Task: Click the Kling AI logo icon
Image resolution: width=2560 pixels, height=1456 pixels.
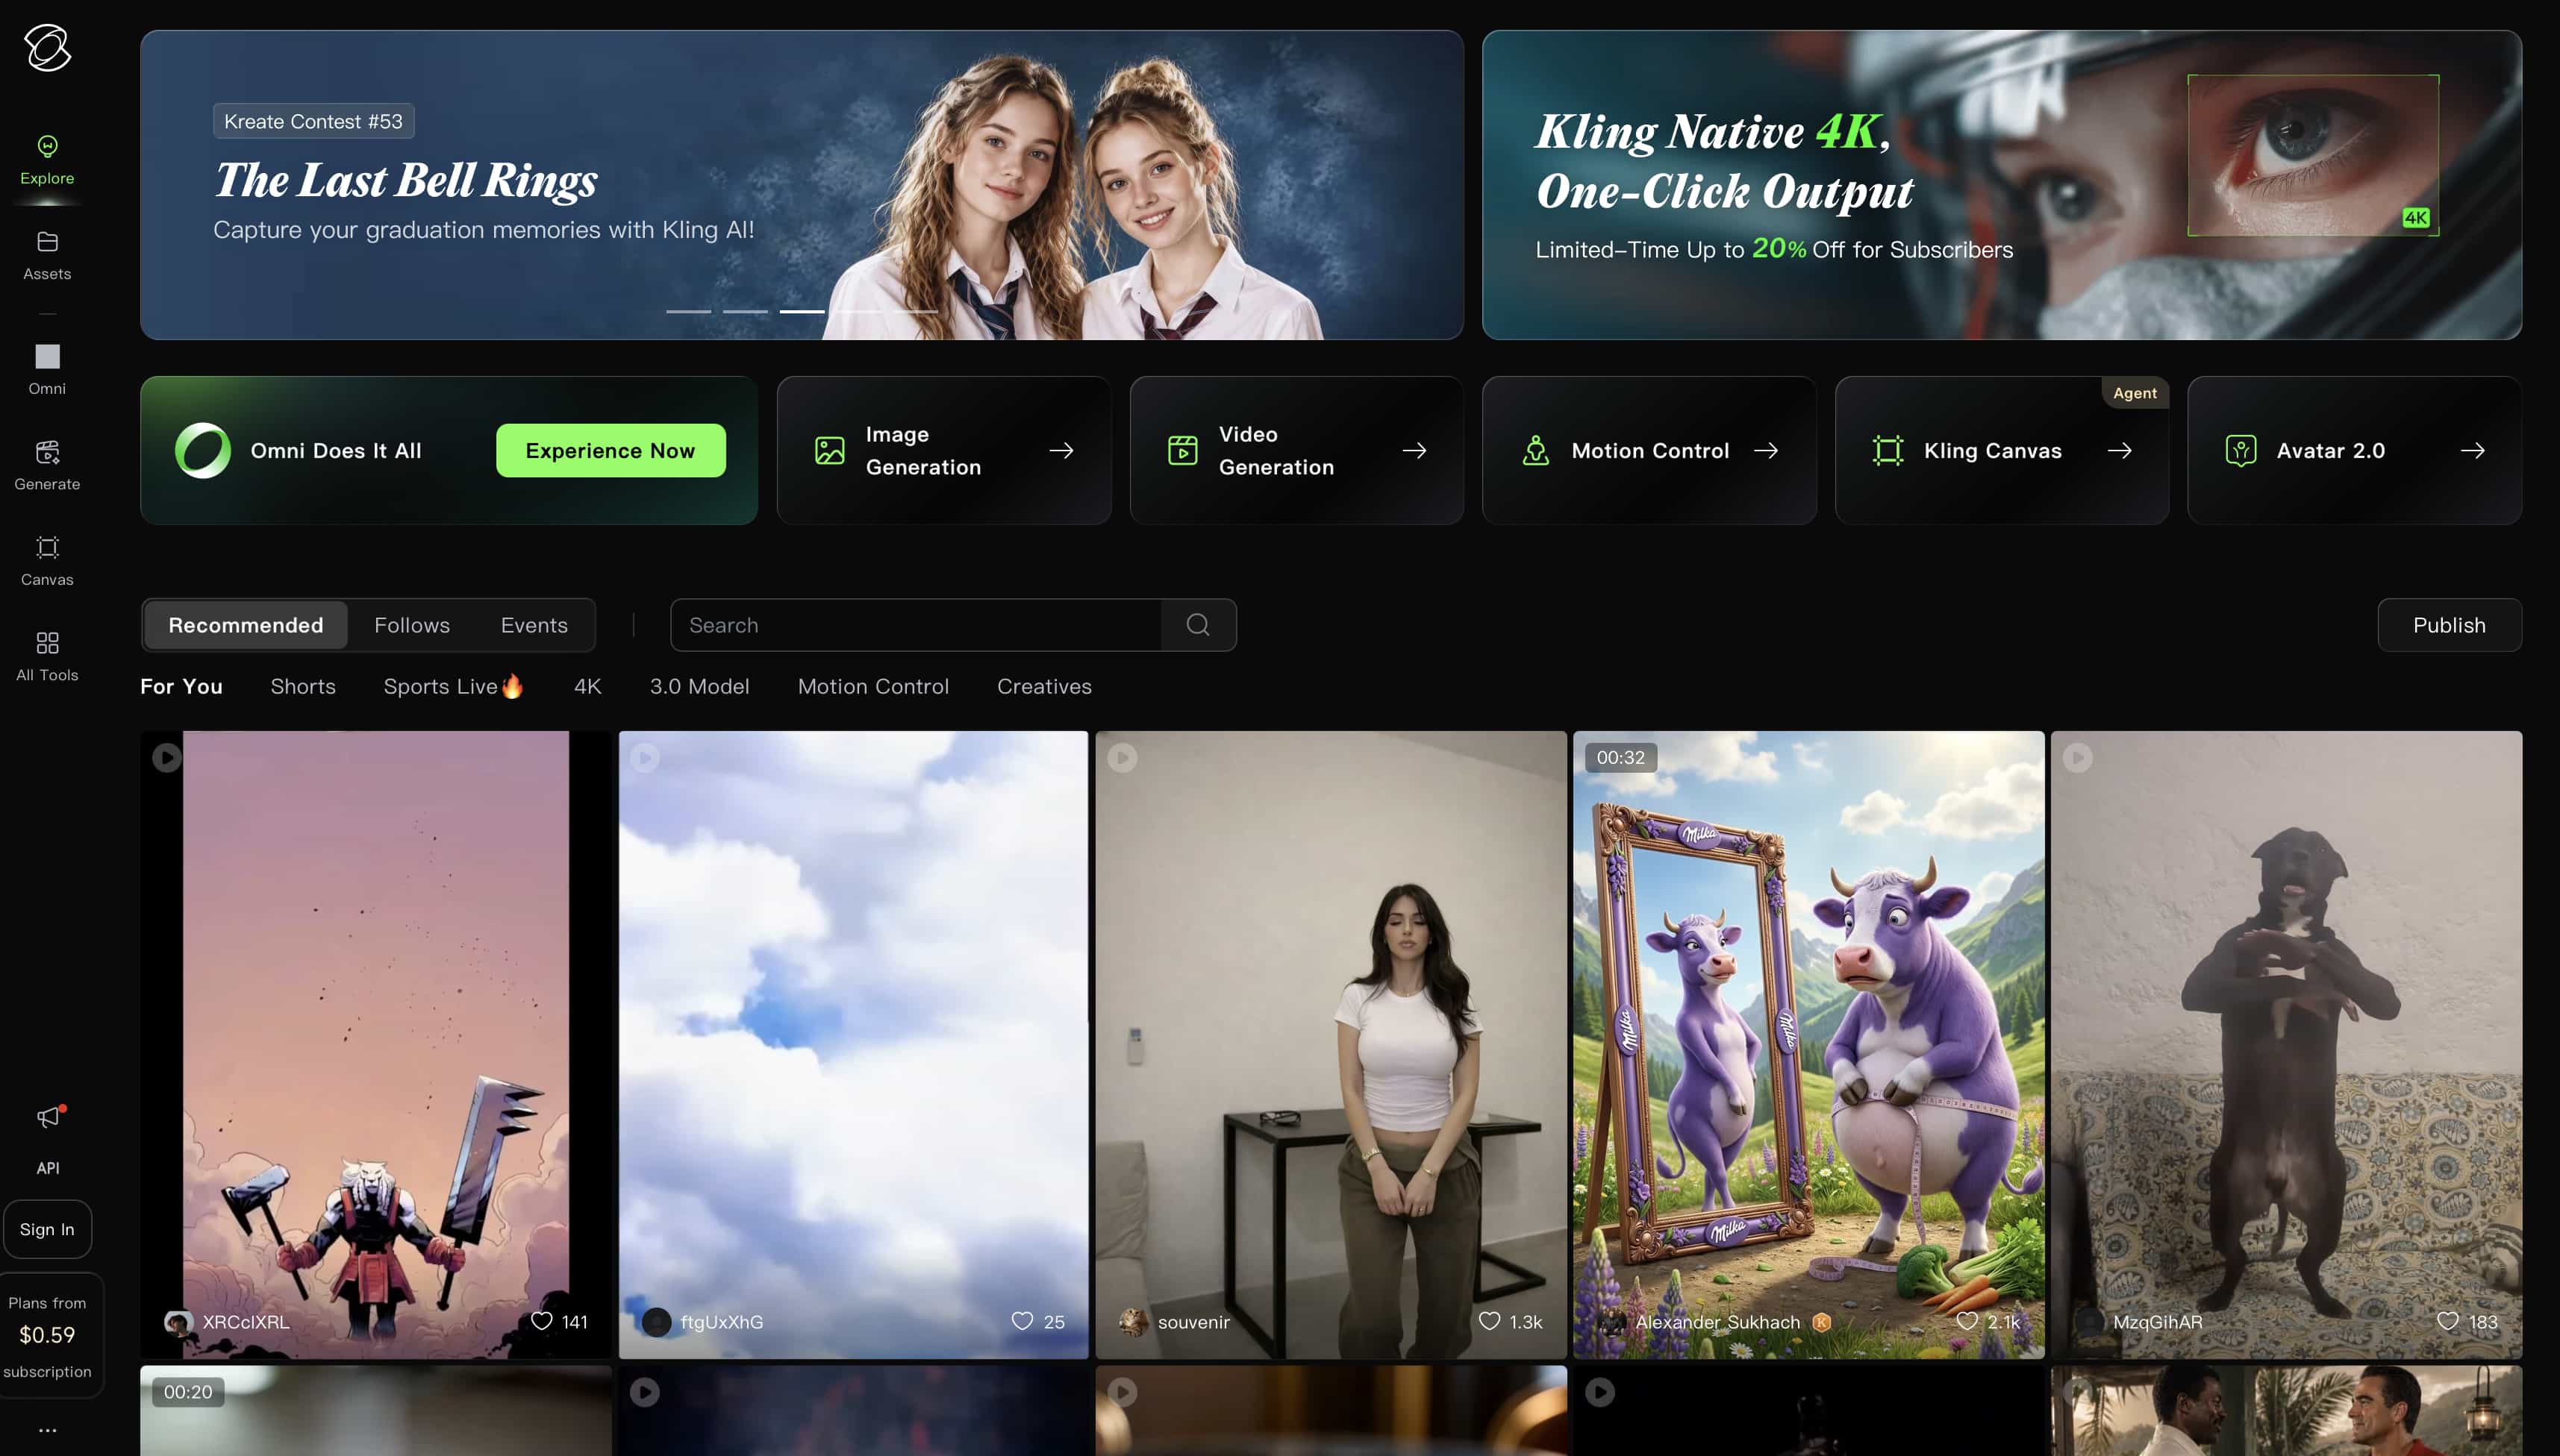Action: (x=47, y=48)
